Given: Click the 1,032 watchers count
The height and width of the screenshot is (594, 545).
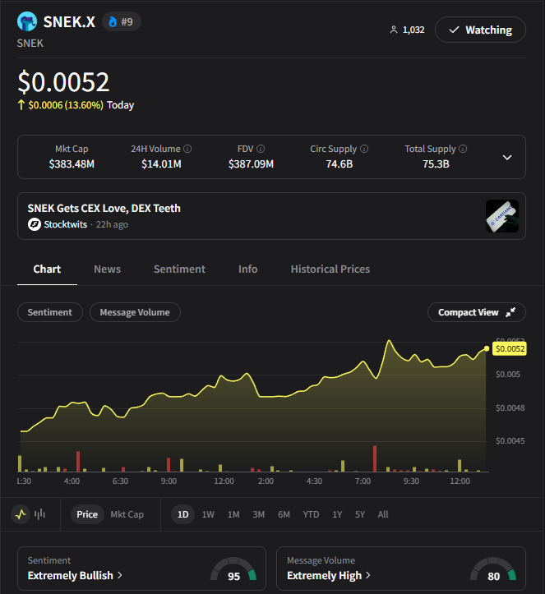Looking at the screenshot, I should tap(413, 30).
